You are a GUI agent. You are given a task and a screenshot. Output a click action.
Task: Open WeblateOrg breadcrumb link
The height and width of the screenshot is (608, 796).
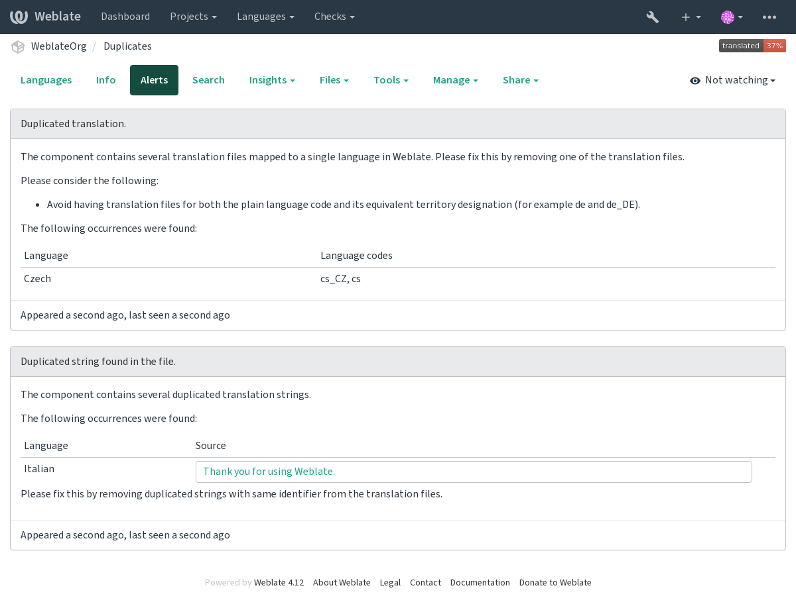pyautogui.click(x=59, y=46)
